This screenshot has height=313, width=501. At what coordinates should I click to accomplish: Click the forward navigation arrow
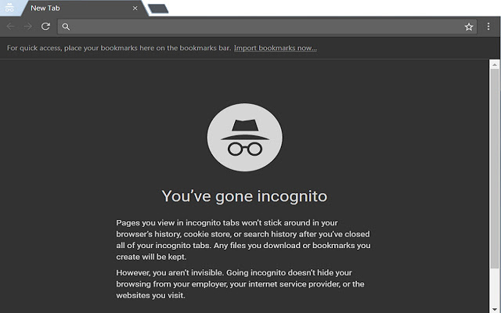28,27
